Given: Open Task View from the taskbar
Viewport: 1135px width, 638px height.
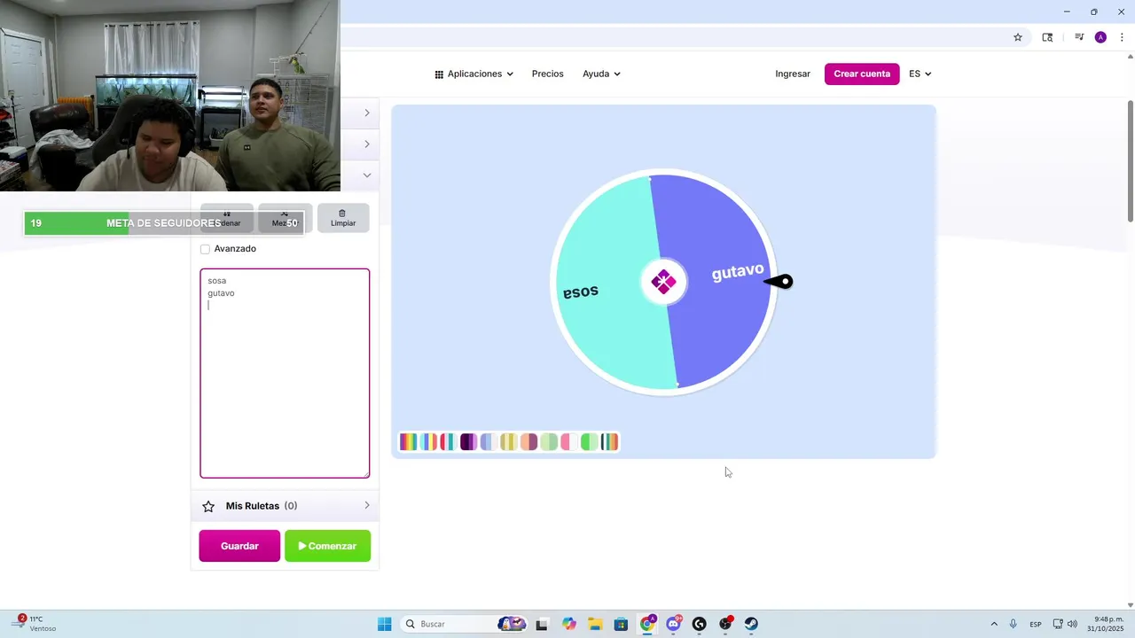Looking at the screenshot, I should (542, 624).
